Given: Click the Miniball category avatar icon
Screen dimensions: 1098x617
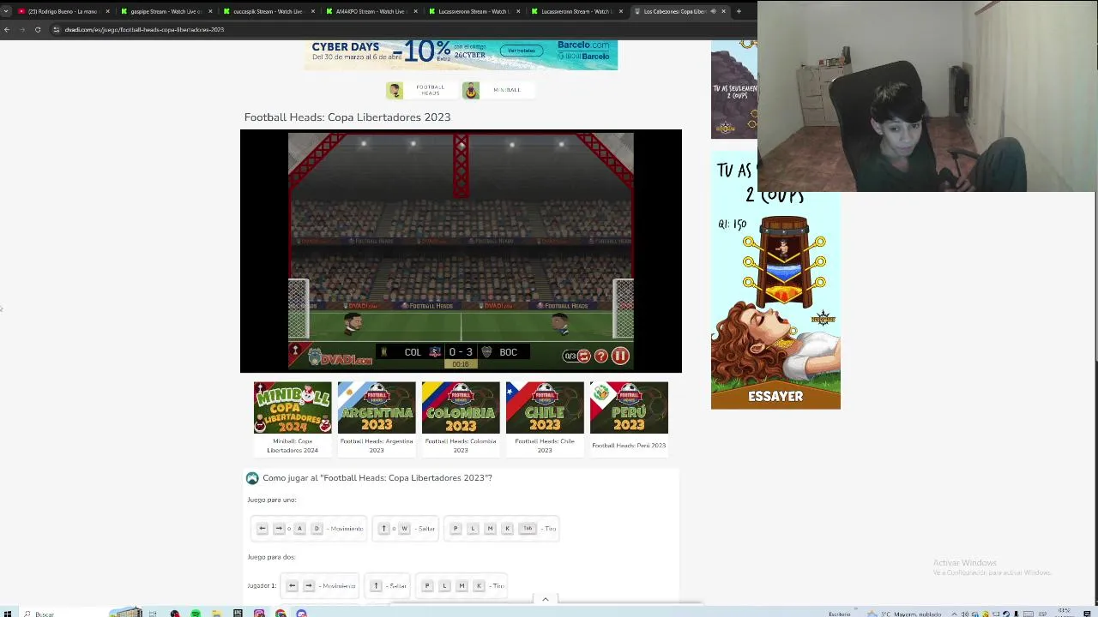Looking at the screenshot, I should click(x=471, y=90).
